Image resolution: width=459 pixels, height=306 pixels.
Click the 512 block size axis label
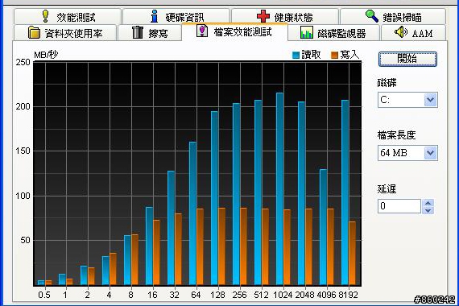click(261, 295)
